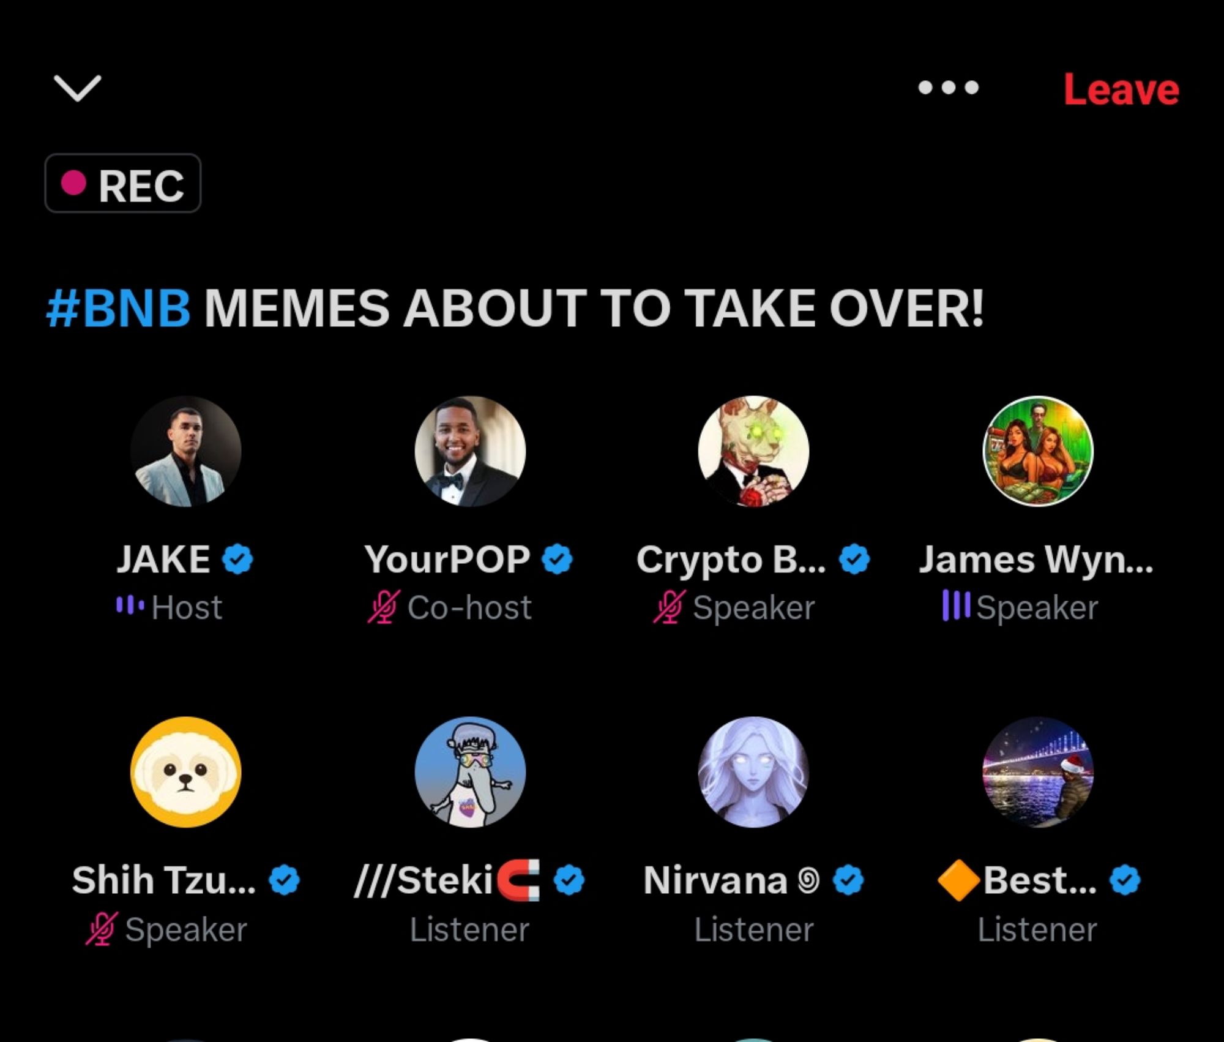
Task: Select the Crypto B... speaker name
Action: pyautogui.click(x=731, y=560)
